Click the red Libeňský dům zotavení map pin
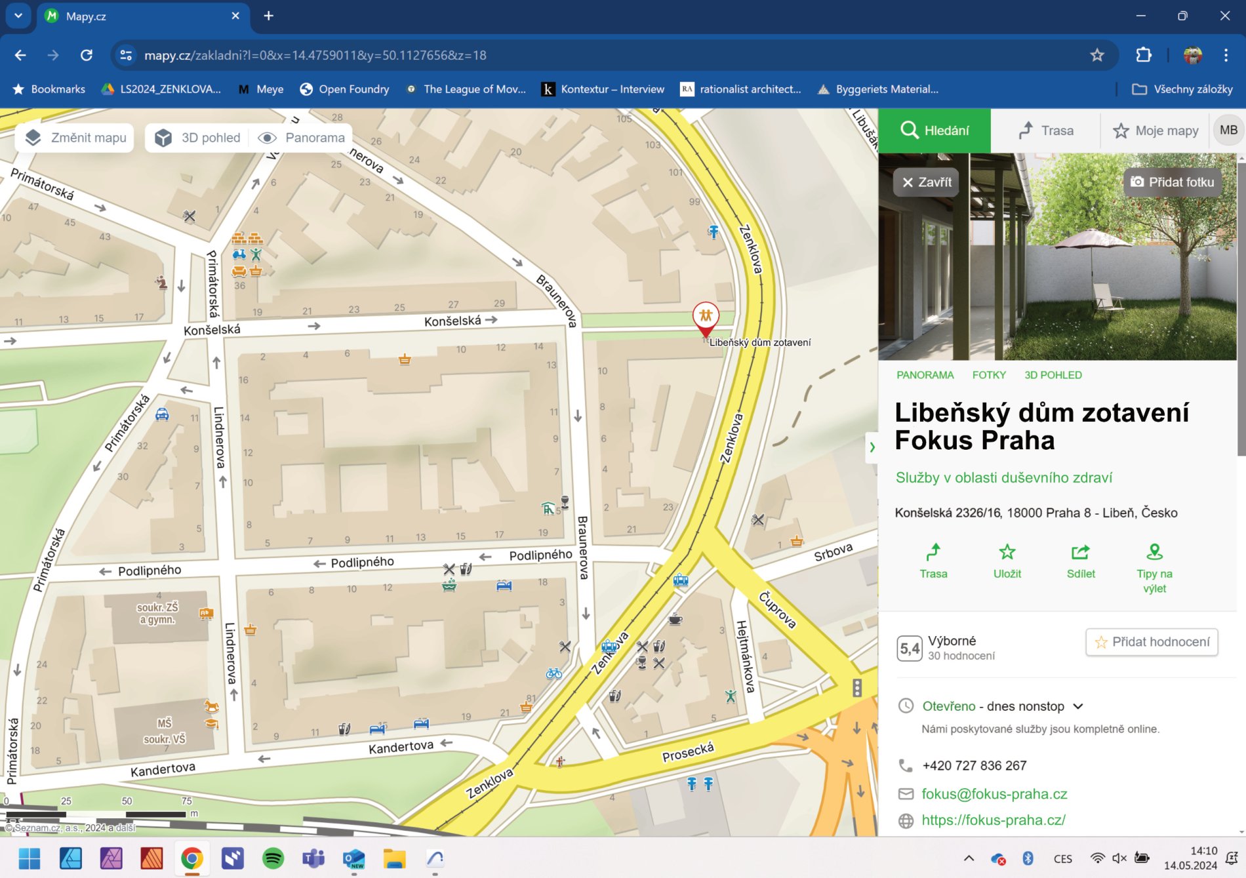The height and width of the screenshot is (878, 1246). [706, 319]
